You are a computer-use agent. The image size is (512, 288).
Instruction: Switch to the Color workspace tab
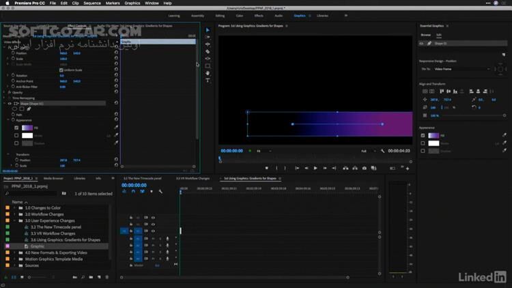click(240, 16)
